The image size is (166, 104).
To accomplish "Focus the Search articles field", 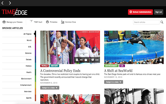I will 146,22.
